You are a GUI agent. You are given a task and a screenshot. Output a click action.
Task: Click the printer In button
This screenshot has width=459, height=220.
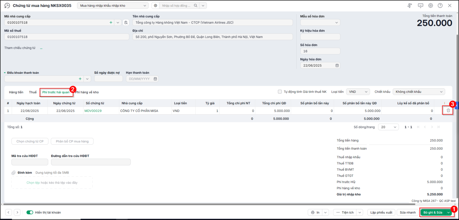[315, 213]
